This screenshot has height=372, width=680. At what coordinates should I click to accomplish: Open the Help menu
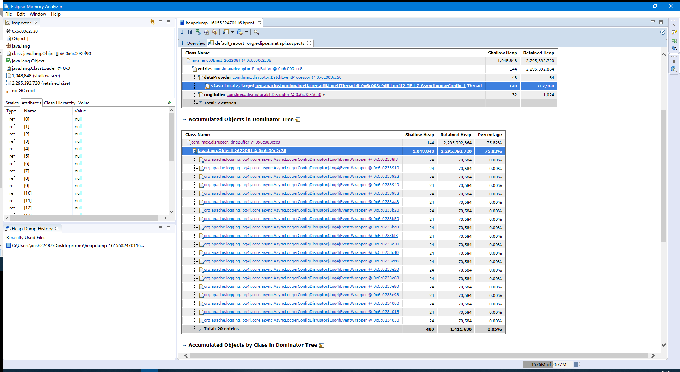[56, 14]
